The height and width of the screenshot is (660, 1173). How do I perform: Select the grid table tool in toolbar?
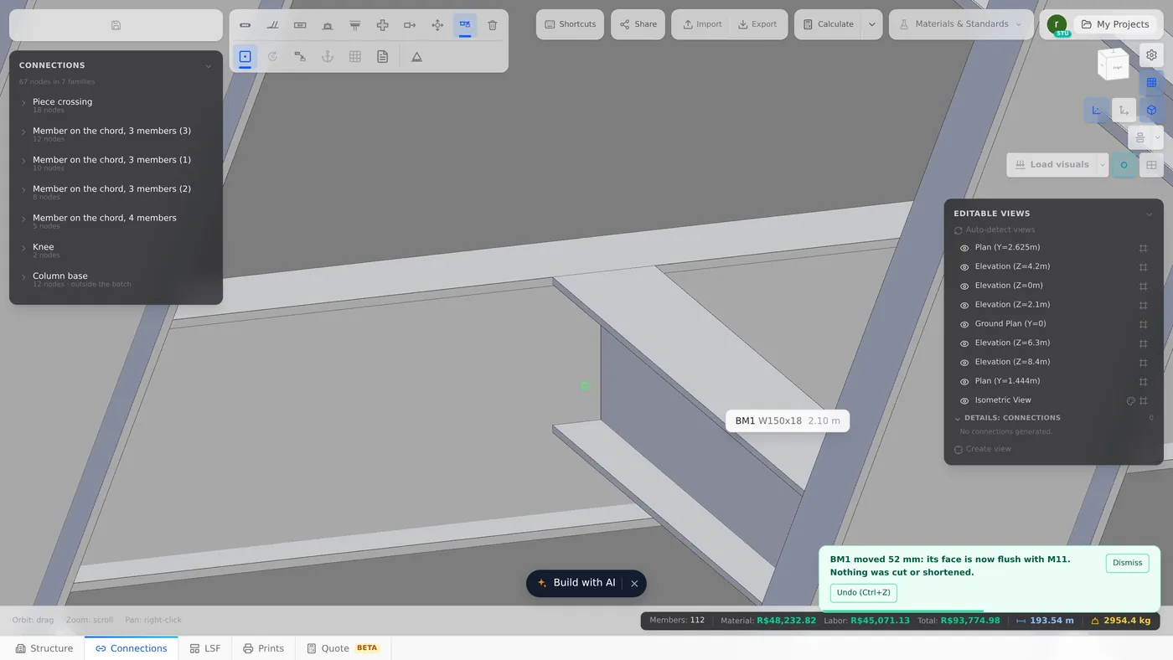(355, 57)
